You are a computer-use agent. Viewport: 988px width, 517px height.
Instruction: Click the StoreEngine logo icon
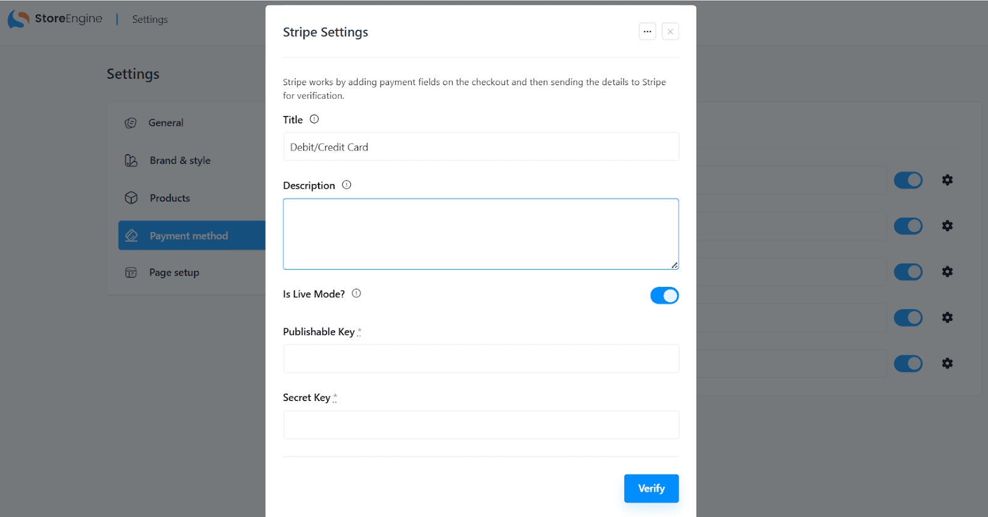(19, 19)
